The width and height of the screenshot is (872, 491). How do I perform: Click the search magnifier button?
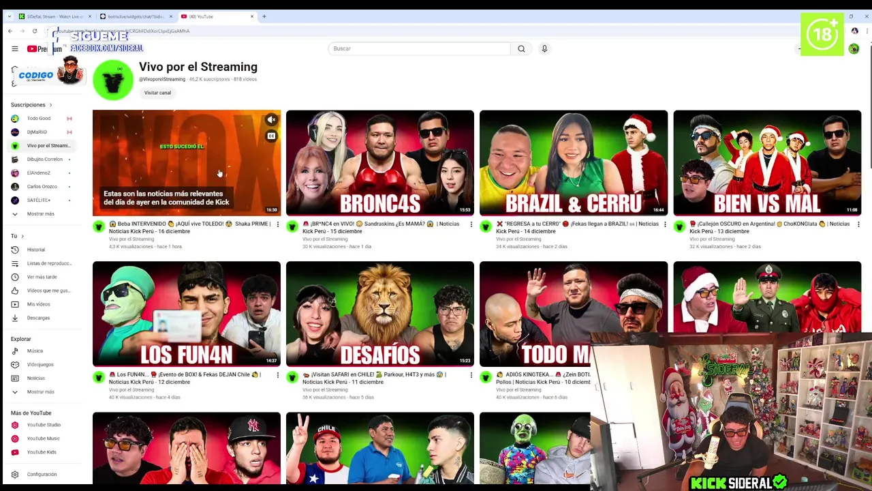[x=521, y=48]
